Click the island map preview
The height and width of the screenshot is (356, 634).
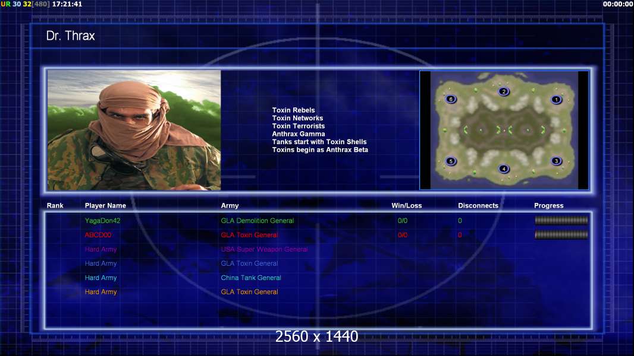point(504,130)
